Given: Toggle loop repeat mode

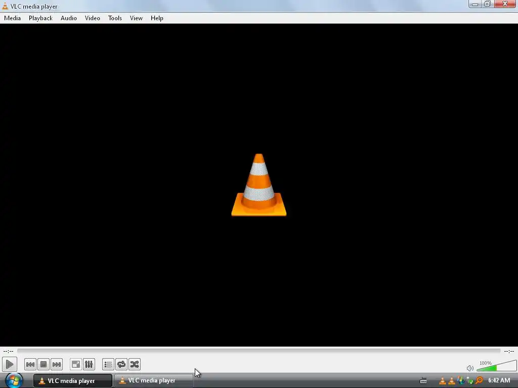Looking at the screenshot, I should pyautogui.click(x=121, y=365).
